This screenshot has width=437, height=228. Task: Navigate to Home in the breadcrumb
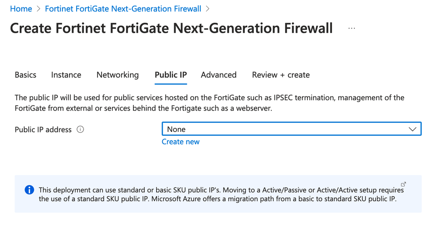click(x=21, y=9)
